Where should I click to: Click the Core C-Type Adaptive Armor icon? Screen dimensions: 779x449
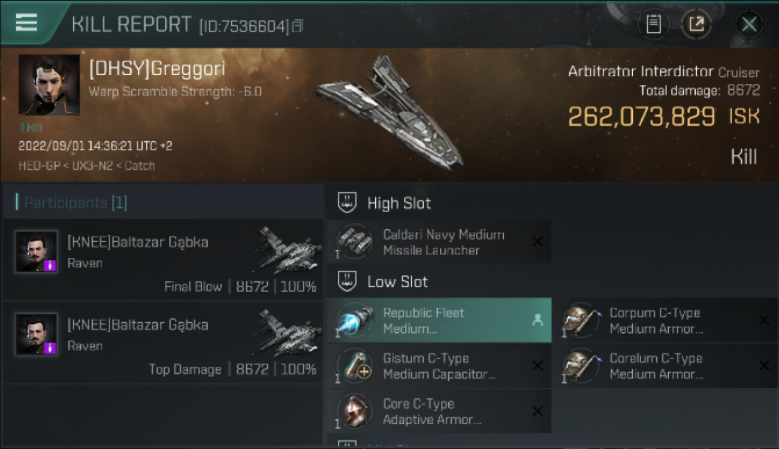pyautogui.click(x=355, y=411)
